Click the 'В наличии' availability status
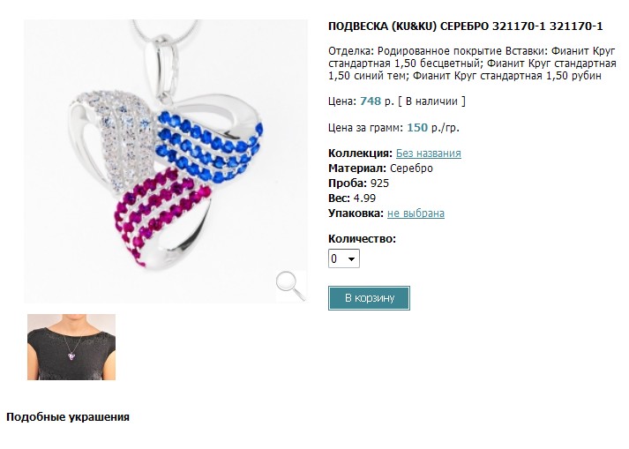This screenshot has height=449, width=629. tap(431, 101)
